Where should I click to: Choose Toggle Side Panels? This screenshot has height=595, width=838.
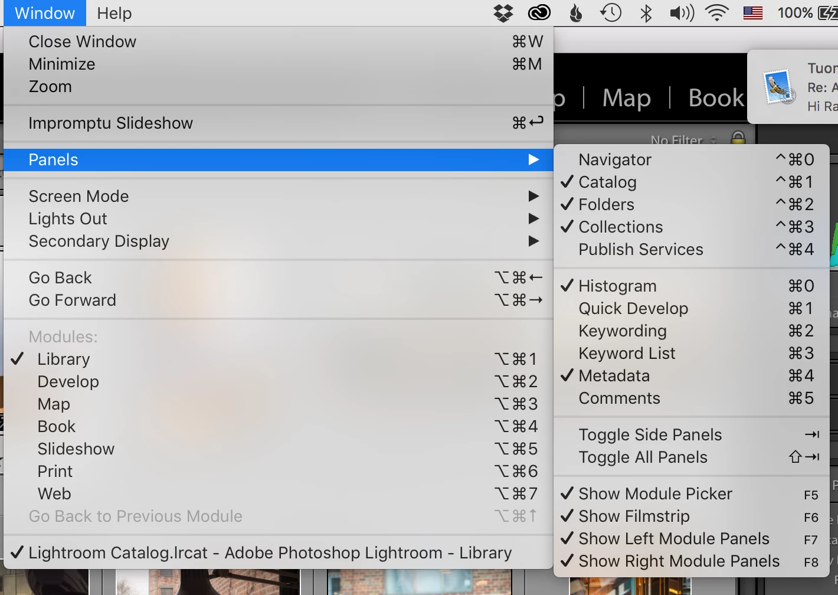[x=692, y=434]
